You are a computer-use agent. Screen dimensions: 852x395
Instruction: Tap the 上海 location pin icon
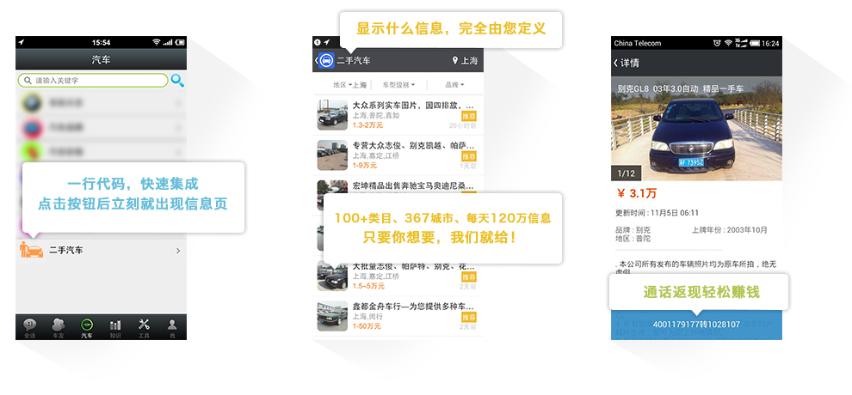click(x=455, y=61)
